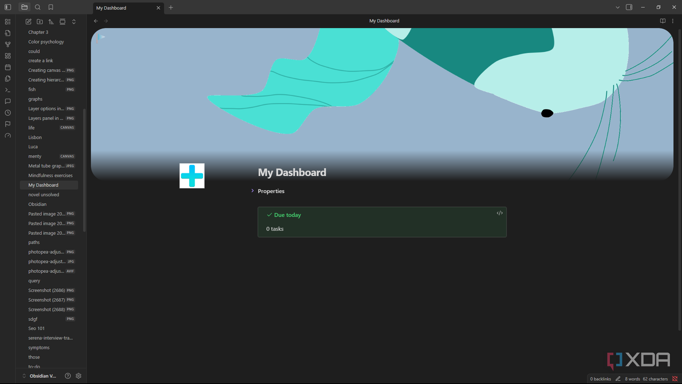The width and height of the screenshot is (682, 384).
Task: Click the clock icon in ribbon
Action: [x=8, y=113]
